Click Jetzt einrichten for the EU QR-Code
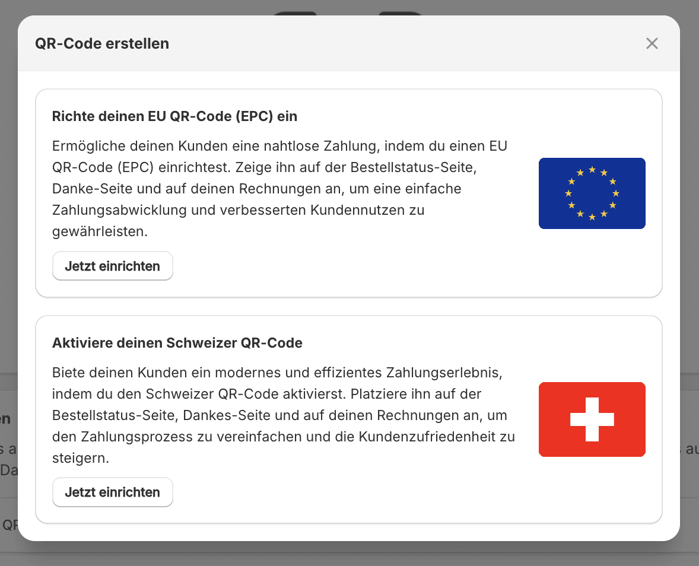 coord(112,266)
